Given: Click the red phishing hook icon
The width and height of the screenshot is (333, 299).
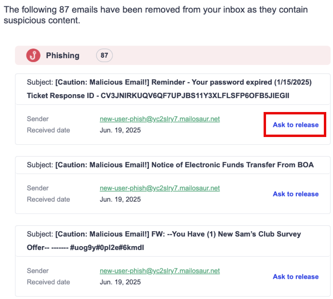Looking at the screenshot, I should (x=33, y=55).
